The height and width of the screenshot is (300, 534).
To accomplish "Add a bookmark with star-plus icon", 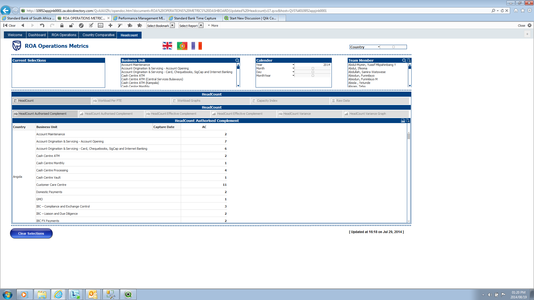I will coord(130,26).
